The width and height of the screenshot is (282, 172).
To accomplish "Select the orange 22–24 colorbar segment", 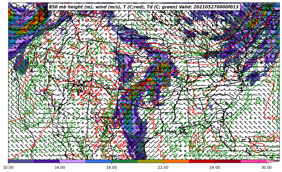I will (176, 161).
